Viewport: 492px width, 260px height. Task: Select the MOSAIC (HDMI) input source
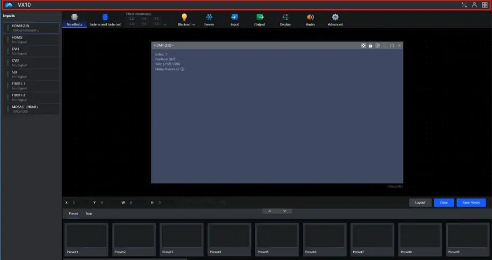tap(31, 109)
